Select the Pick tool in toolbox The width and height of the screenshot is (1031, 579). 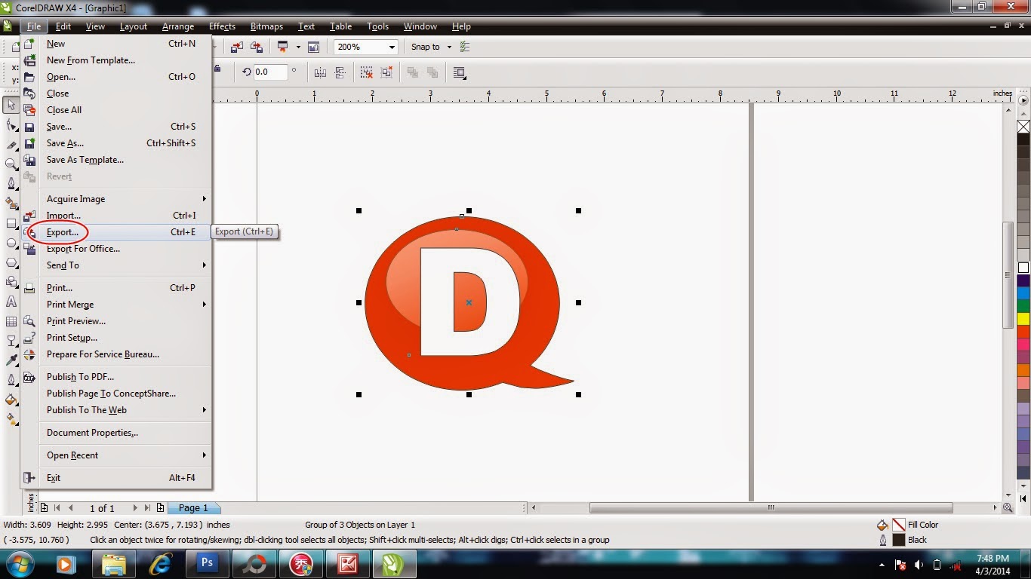point(11,106)
